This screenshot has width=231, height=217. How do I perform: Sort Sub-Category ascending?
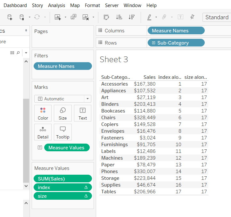coord(119,17)
